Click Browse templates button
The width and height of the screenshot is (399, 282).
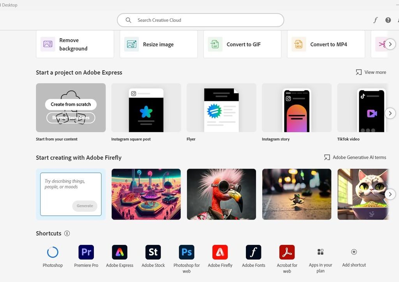click(71, 118)
